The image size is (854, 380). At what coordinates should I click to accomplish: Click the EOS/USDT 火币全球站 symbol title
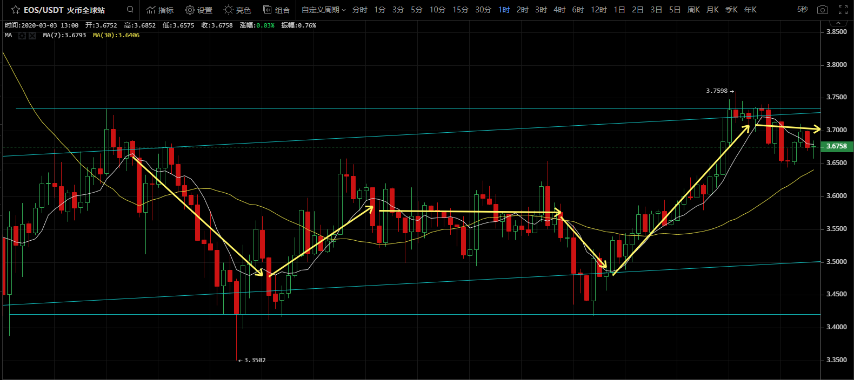[x=64, y=10]
